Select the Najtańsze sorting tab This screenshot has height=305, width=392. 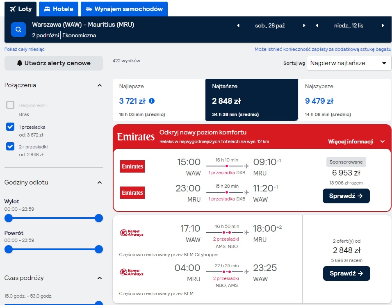click(x=251, y=100)
